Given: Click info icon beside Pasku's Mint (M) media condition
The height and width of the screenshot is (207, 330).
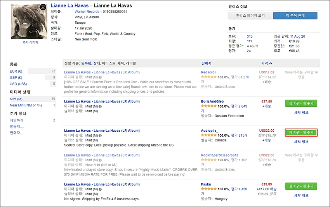Looking at the screenshot, I should 100,189.
